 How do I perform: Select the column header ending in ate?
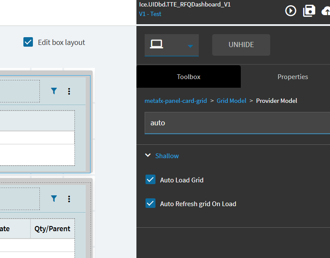(15, 229)
